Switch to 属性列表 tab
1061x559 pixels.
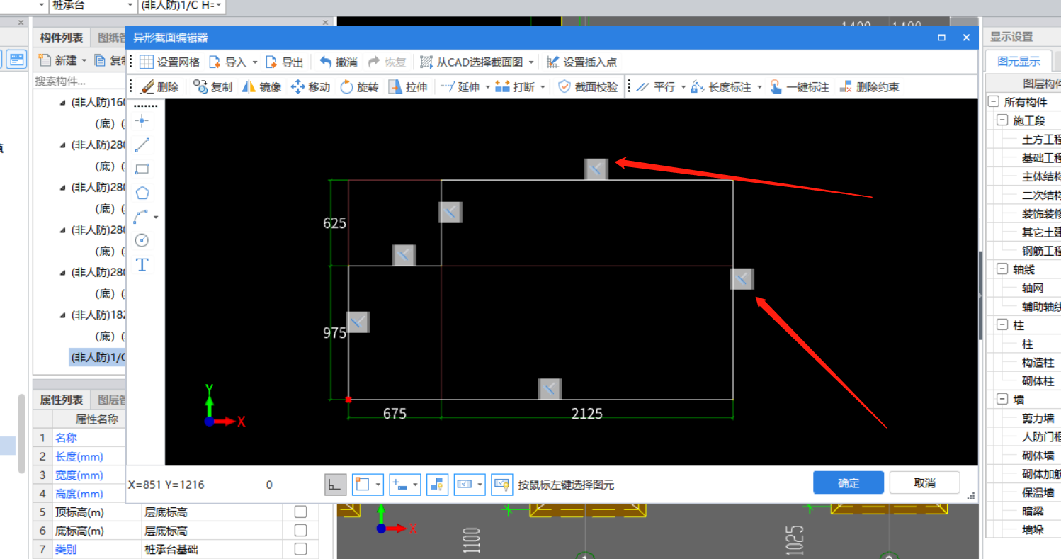click(62, 400)
